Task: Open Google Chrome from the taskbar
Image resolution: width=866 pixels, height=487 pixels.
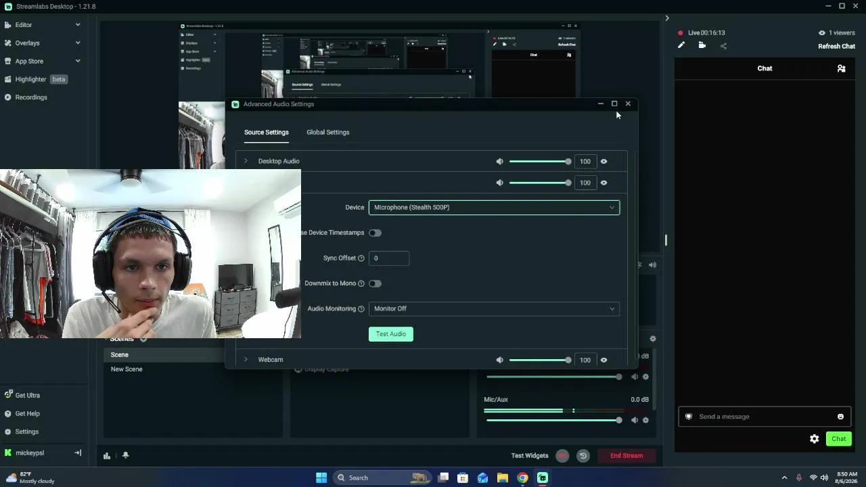Action: [522, 478]
